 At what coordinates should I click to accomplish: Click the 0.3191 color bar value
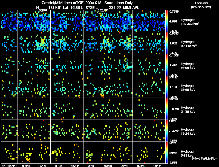coord(173,153)
